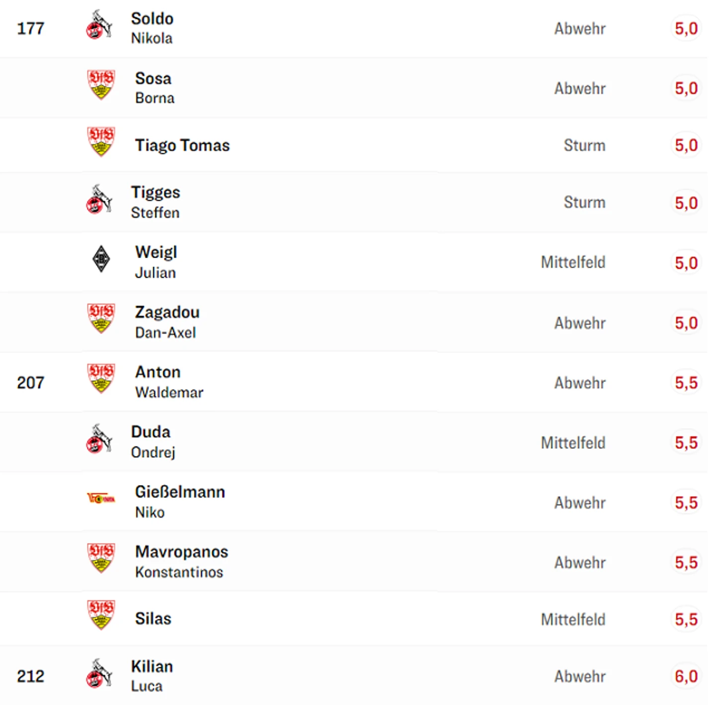This screenshot has width=725, height=705.
Task: Click Dan-Axel Zagadou's name
Action: pos(167,322)
